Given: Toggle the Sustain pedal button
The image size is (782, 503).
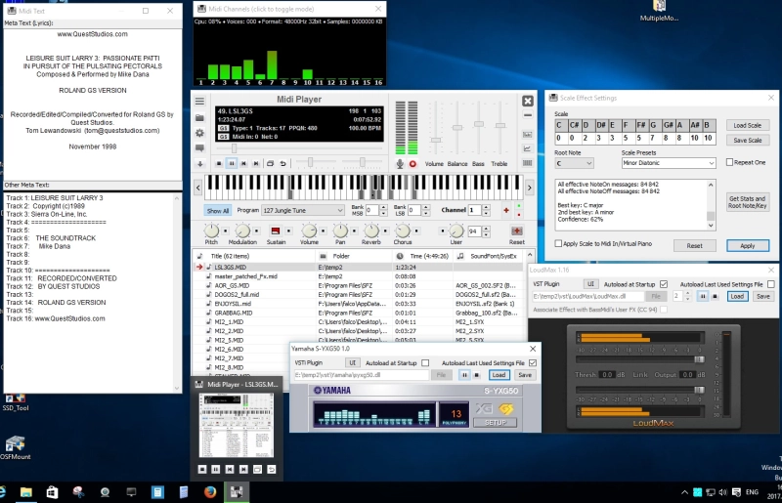Looking at the screenshot, I should point(275,231).
